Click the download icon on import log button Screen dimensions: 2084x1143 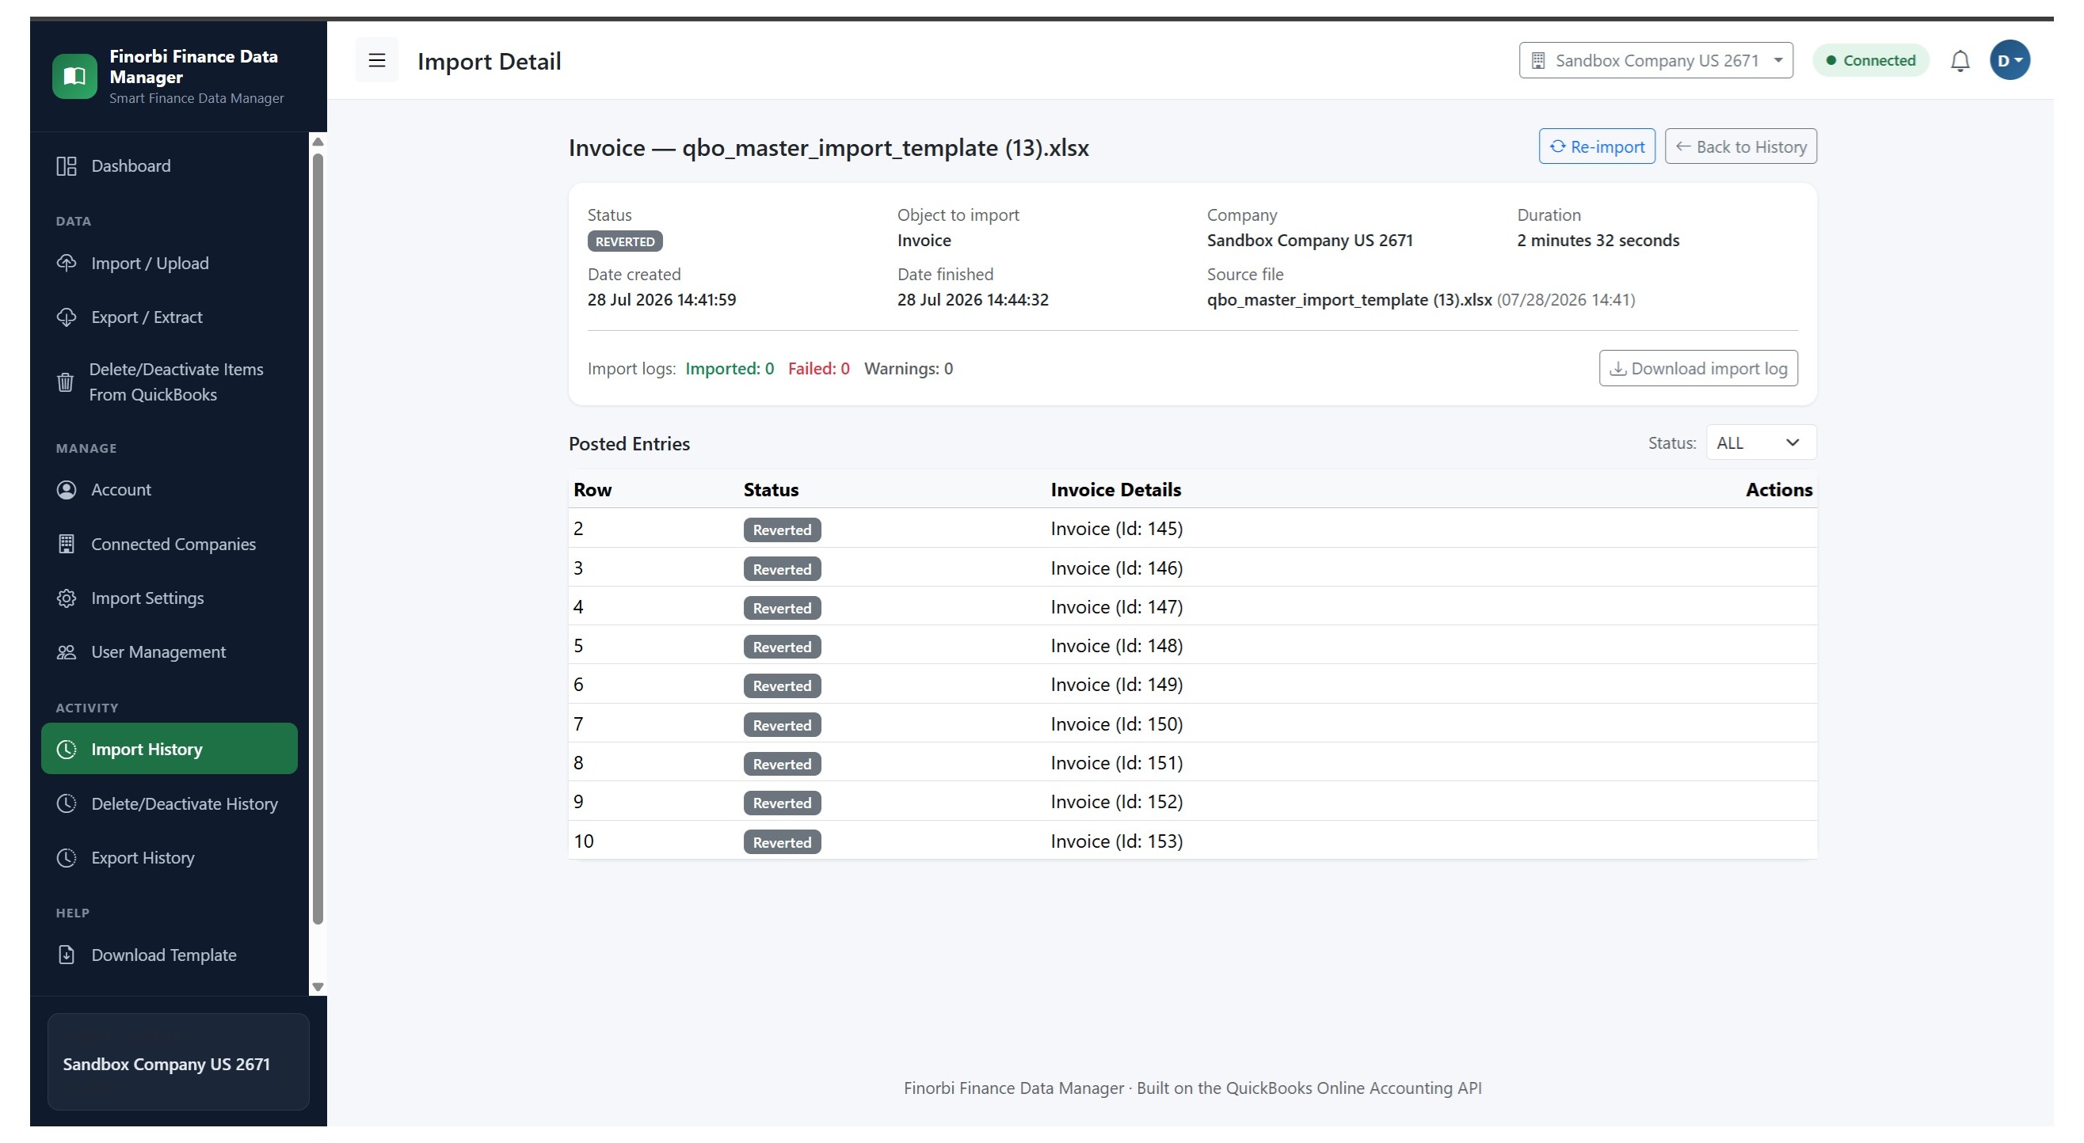coord(1618,369)
